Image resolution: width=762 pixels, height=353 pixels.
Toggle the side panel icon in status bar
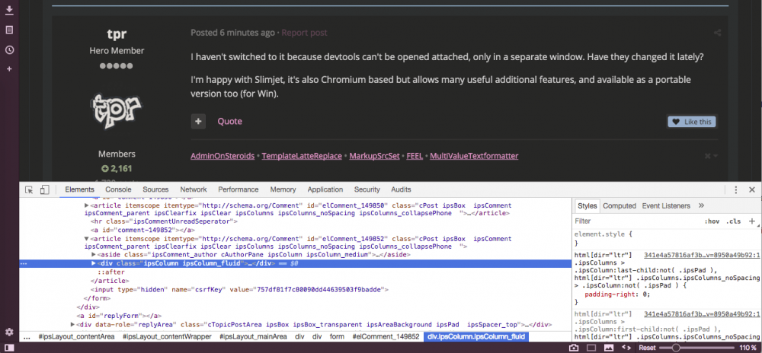click(8, 348)
